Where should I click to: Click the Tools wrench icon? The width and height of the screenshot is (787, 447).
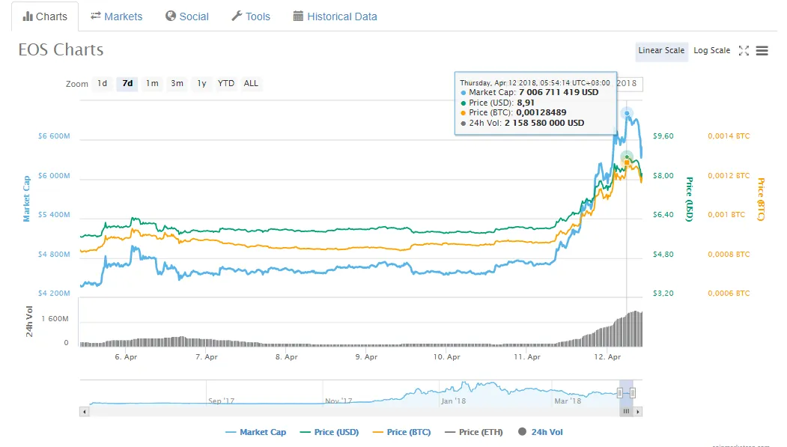(237, 16)
